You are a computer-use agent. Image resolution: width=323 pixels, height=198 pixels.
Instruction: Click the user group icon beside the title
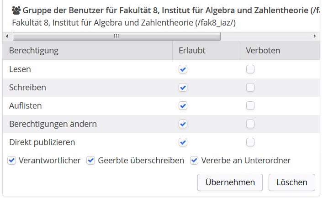[16, 10]
